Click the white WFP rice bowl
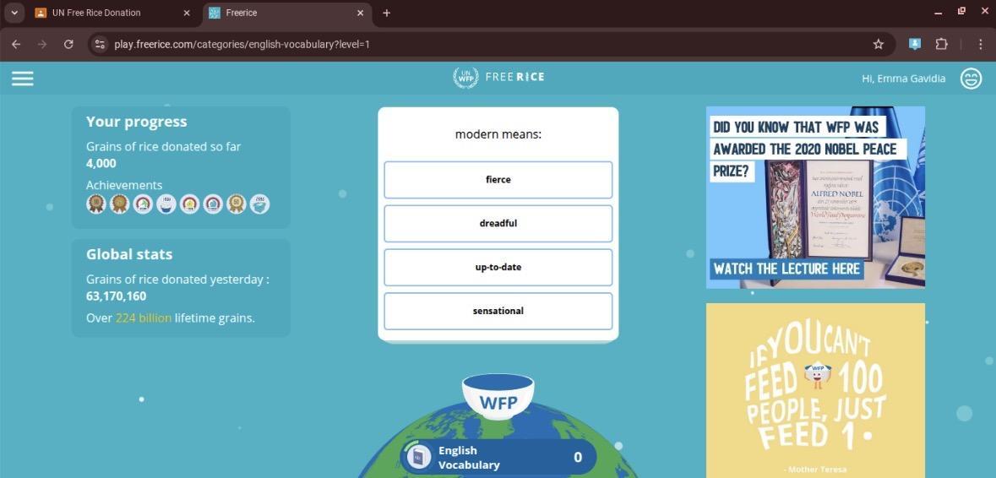 click(498, 397)
